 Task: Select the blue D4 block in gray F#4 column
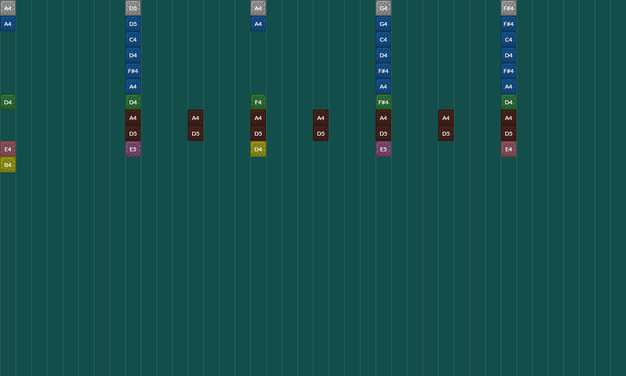509,55
